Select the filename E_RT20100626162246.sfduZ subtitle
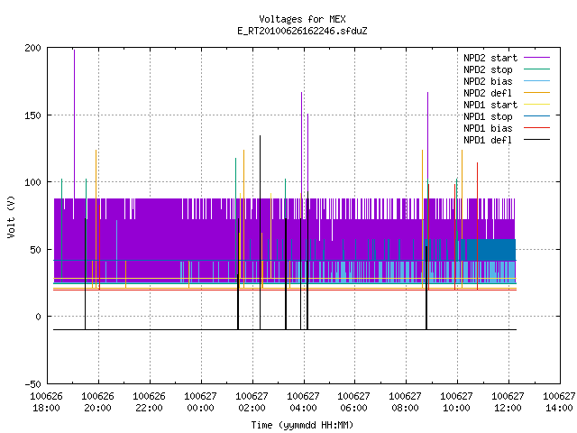This screenshot has width=577, height=433. coord(302,31)
